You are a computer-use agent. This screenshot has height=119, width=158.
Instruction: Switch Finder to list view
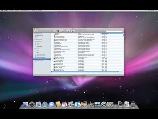pos(58,31)
